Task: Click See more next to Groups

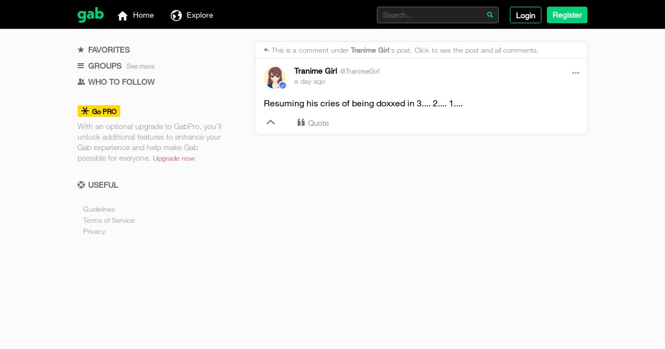Action: [x=140, y=66]
